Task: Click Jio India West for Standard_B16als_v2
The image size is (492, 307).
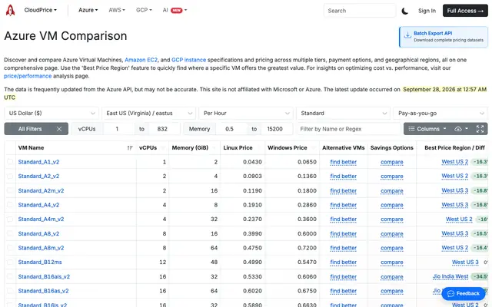Action: point(450,276)
